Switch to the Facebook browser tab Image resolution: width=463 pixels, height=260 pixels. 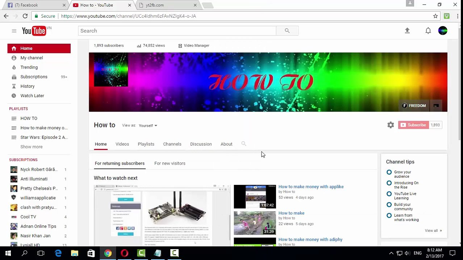pyautogui.click(x=36, y=5)
